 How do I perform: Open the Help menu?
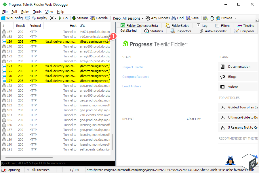pyautogui.click(x=60, y=12)
